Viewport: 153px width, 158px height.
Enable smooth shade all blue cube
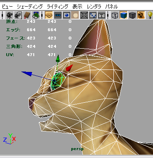click(x=123, y=15)
